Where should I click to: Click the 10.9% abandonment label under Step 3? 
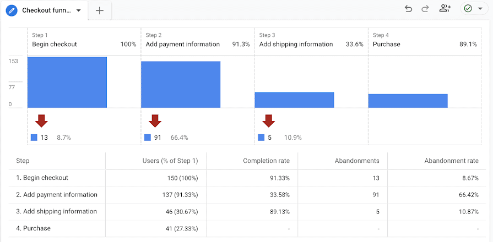[292, 137]
